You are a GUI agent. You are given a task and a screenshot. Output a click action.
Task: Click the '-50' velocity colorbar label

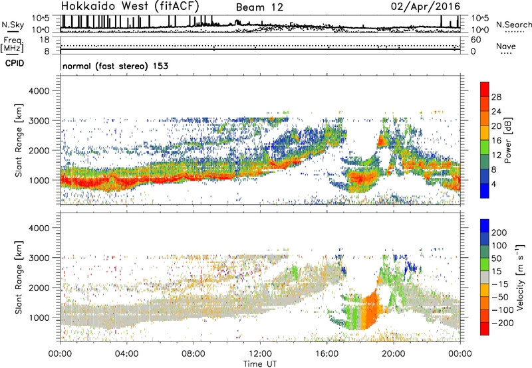click(x=499, y=297)
